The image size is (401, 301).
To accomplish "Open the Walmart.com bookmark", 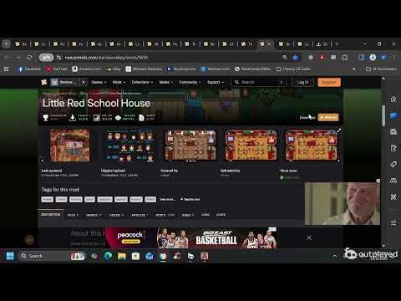I will pos(216,69).
